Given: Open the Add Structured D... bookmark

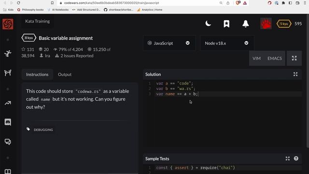Looking at the screenshot, I should click(86, 10).
